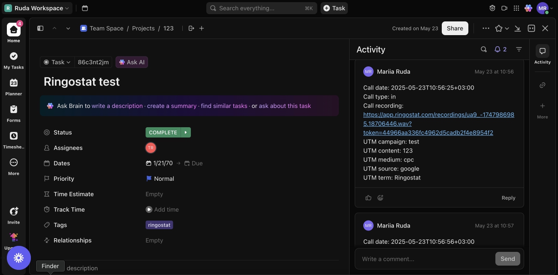
Task: Click Reply on the 10:56 comment
Action: tap(509, 198)
